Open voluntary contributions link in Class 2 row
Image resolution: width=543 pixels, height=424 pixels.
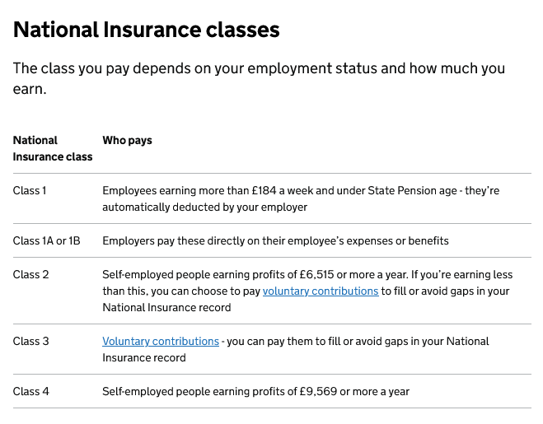pos(321,291)
